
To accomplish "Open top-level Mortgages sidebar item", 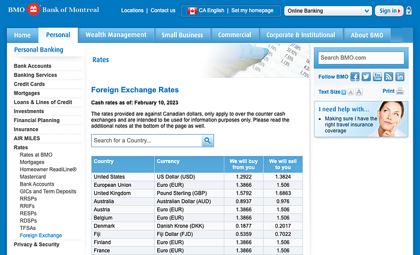I will (x=27, y=93).
